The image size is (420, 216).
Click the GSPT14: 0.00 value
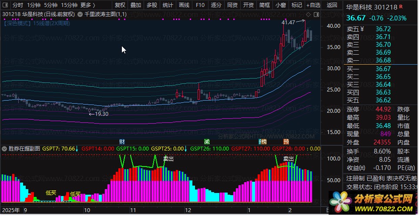tap(98, 149)
